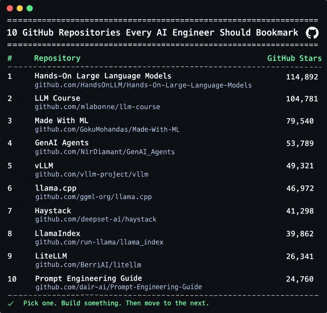Open the github.com/dair-ai/Prompt-Engineering-Guide link
Image resolution: width=327 pixels, height=313 pixels.
[119, 287]
